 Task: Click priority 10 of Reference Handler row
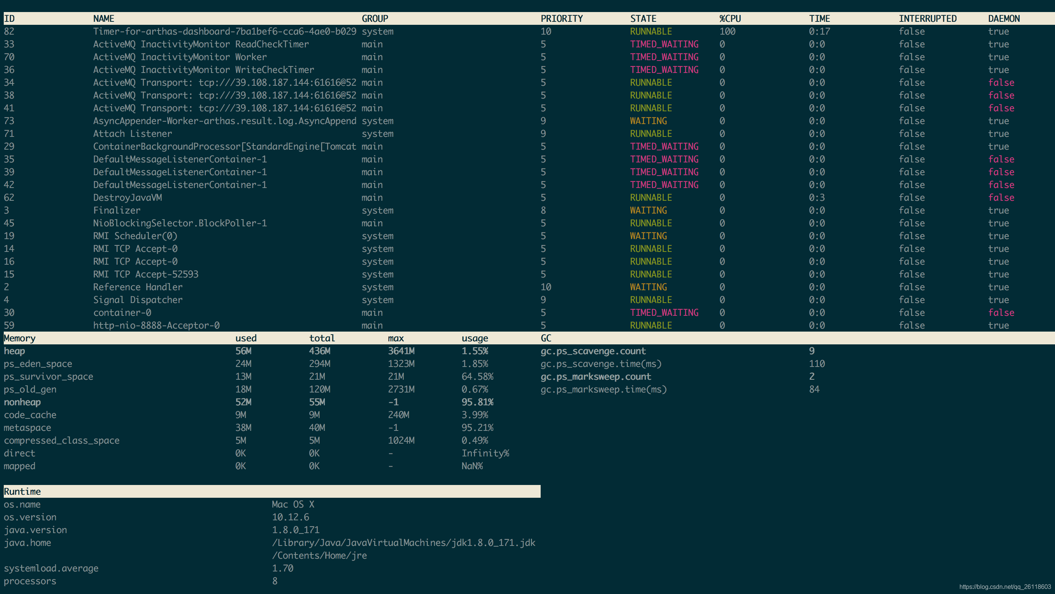coord(546,287)
